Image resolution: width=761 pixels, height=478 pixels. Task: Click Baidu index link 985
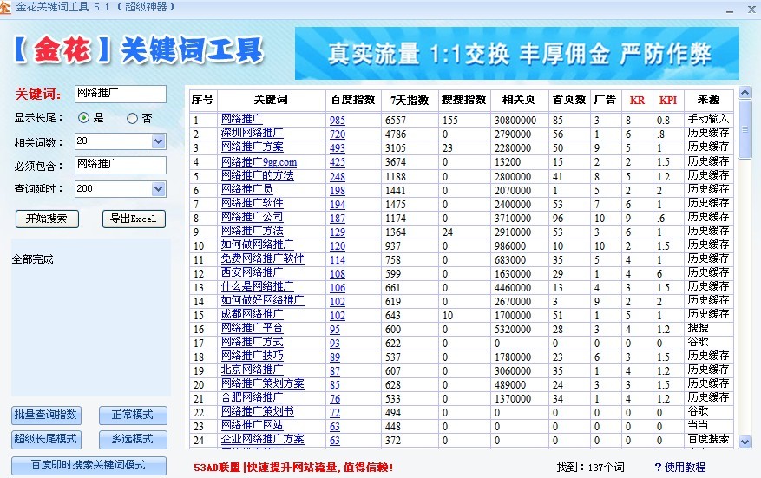click(x=337, y=121)
